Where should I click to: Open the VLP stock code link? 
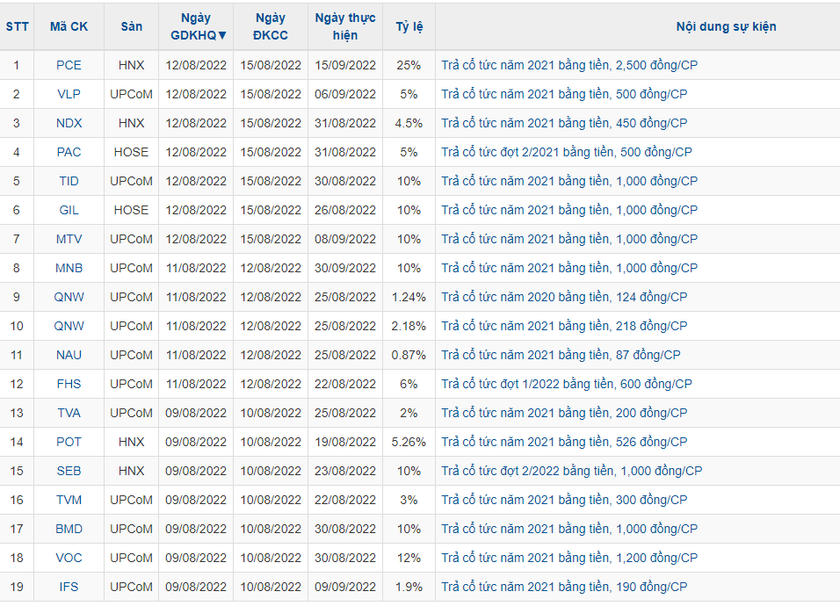69,94
